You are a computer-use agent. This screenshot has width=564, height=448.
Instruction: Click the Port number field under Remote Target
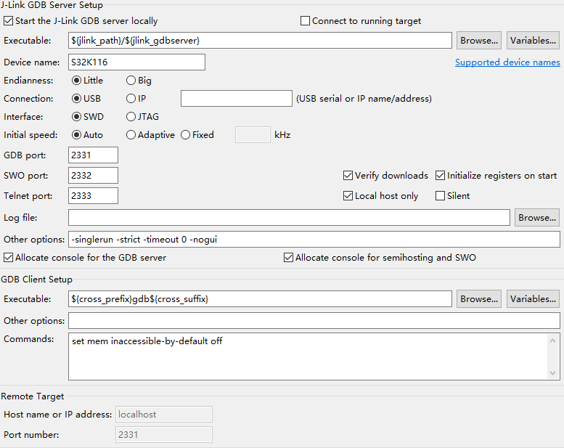(x=164, y=435)
